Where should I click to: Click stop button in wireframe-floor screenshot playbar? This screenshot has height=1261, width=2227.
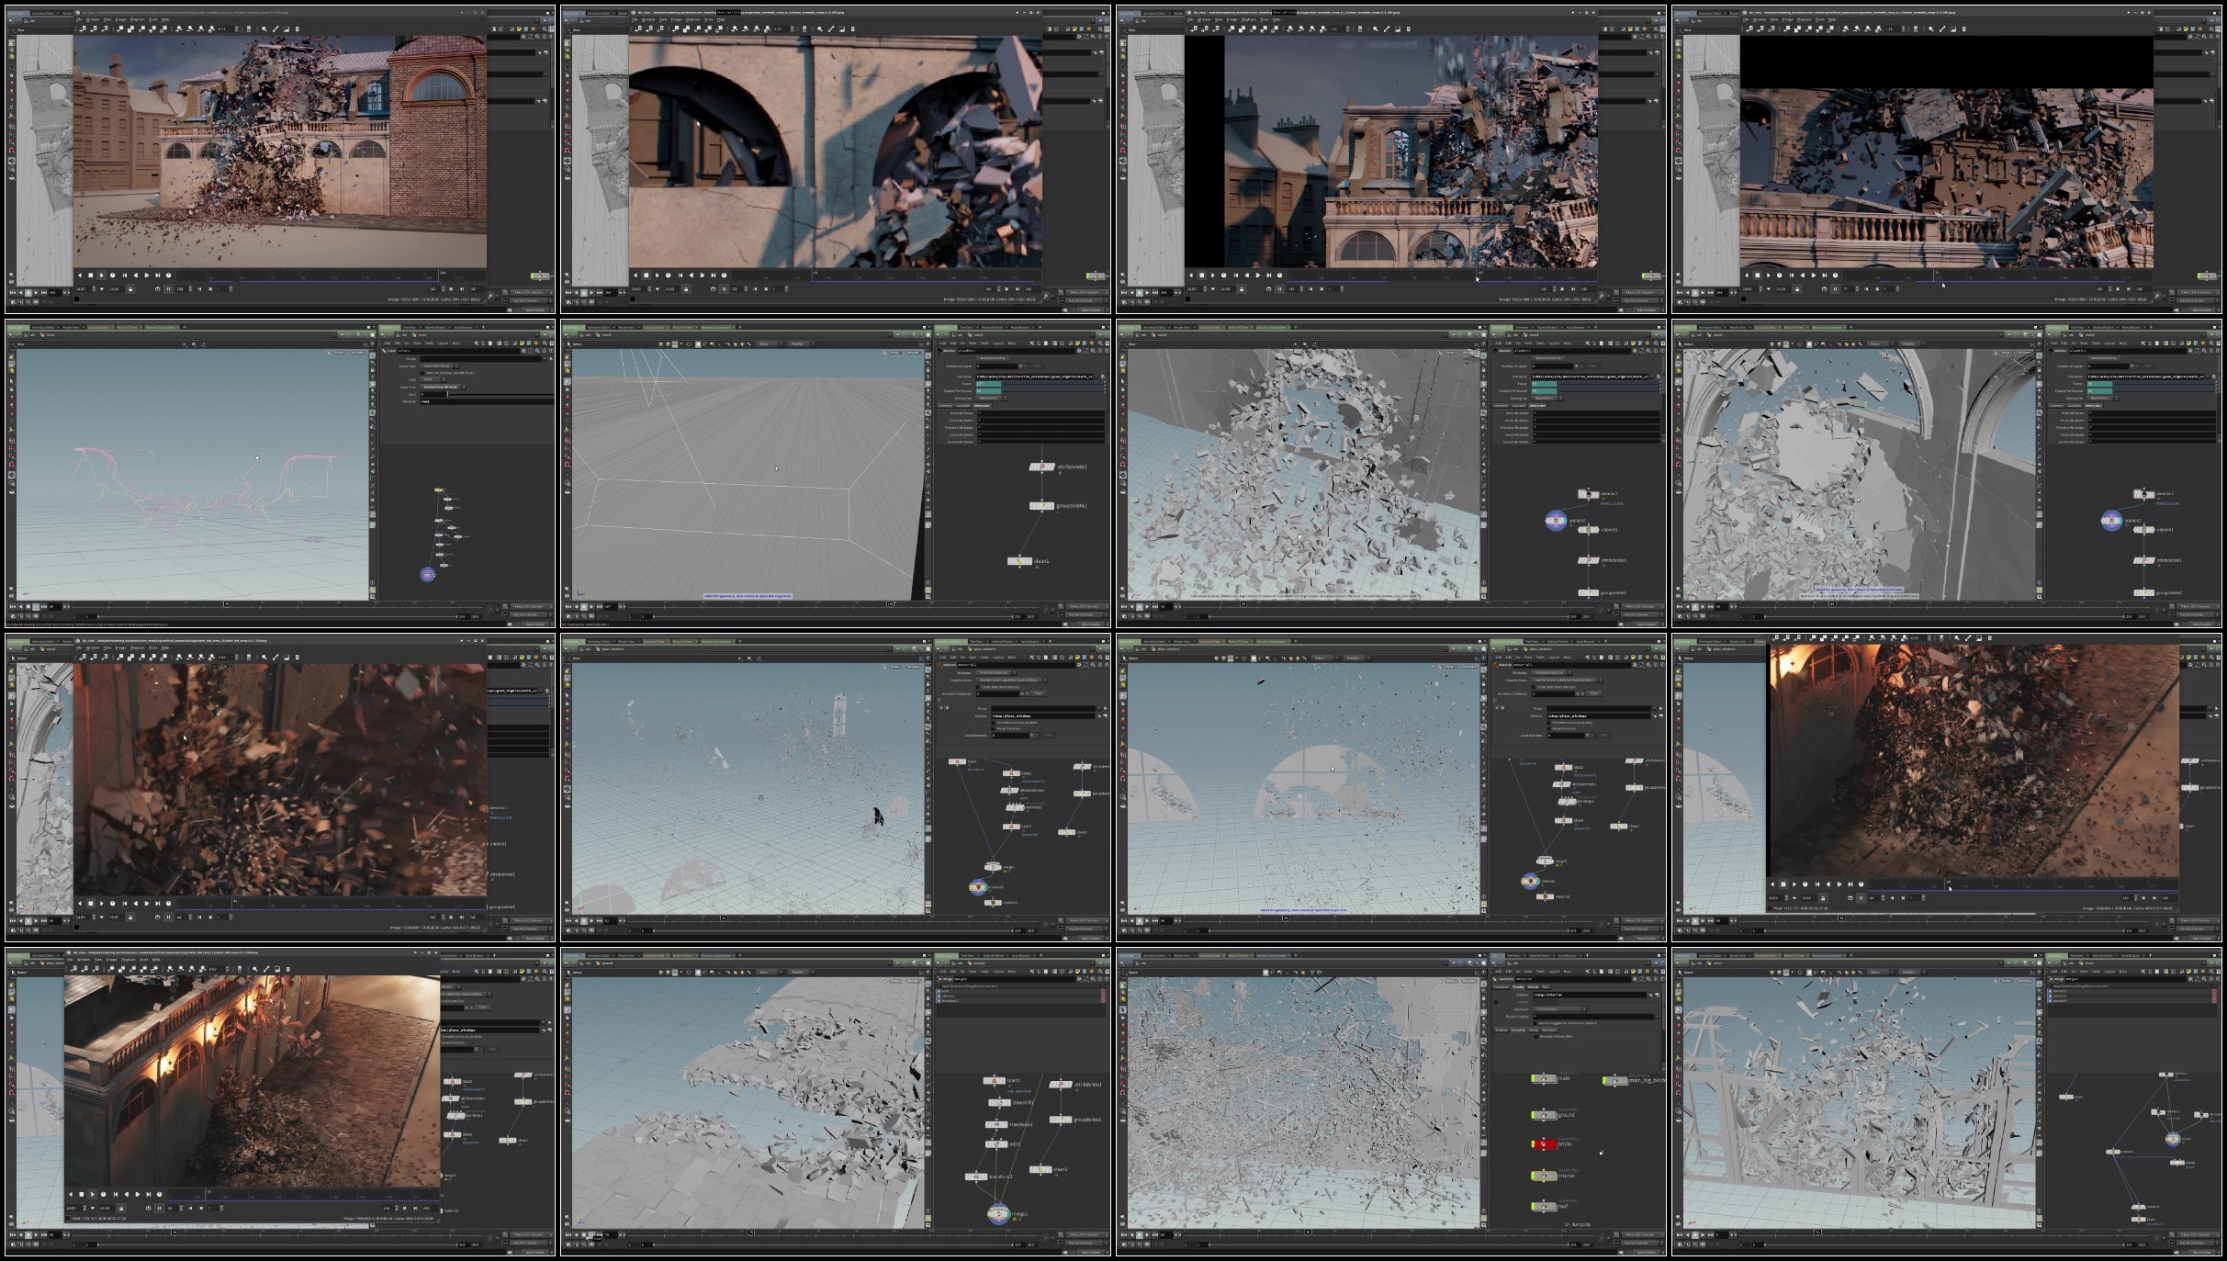[x=584, y=606]
